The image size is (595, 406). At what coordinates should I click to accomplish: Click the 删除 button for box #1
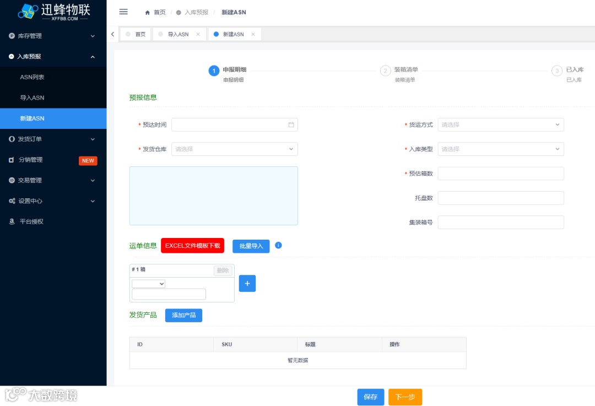tap(223, 270)
